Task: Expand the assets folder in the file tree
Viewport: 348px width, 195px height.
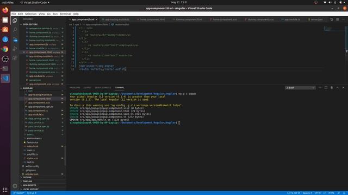Action: point(30,134)
